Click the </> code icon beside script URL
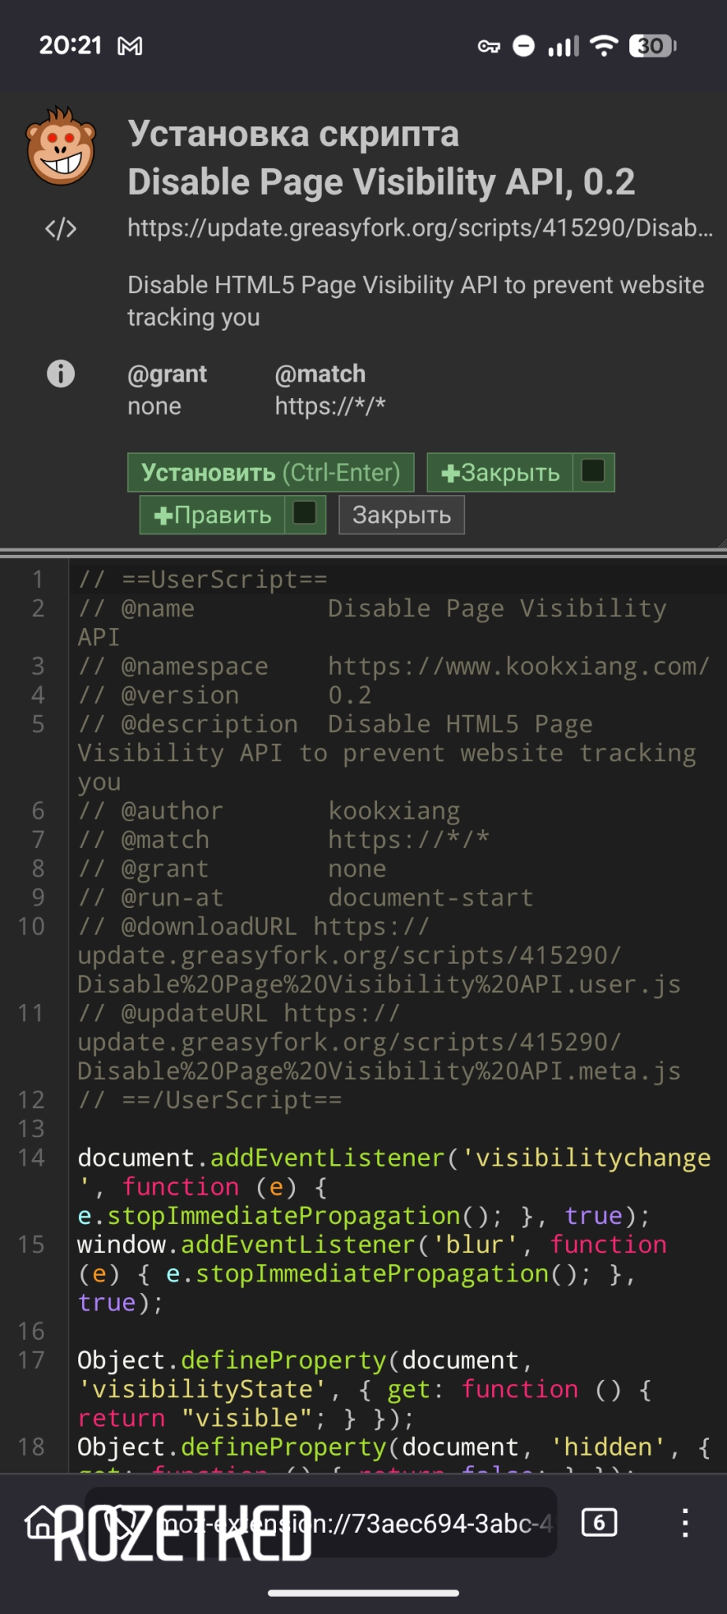Viewport: 727px width, 1614px height. (61, 229)
